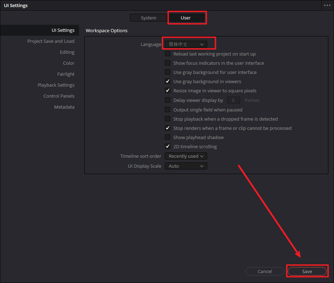The height and width of the screenshot is (283, 334).
Task: Click the Cancel button
Action: click(x=264, y=271)
